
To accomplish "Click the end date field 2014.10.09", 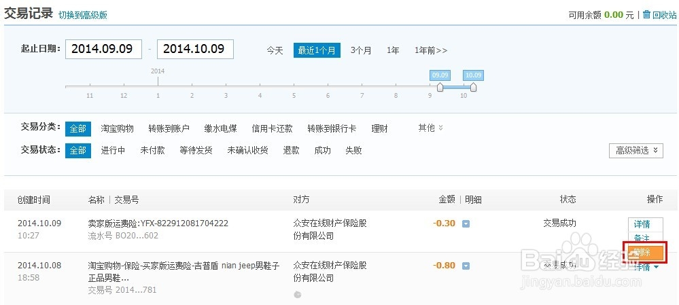I will click(x=195, y=49).
